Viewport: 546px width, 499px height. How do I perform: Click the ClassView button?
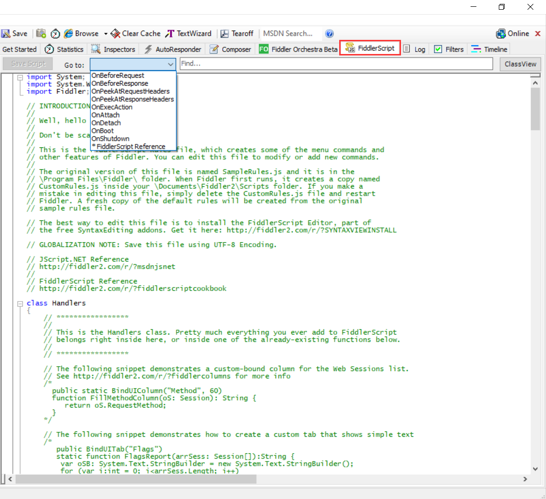(520, 64)
